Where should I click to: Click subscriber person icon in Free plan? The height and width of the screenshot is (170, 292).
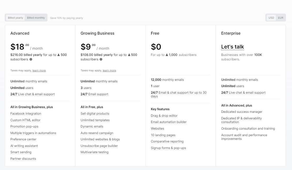click(x=167, y=55)
